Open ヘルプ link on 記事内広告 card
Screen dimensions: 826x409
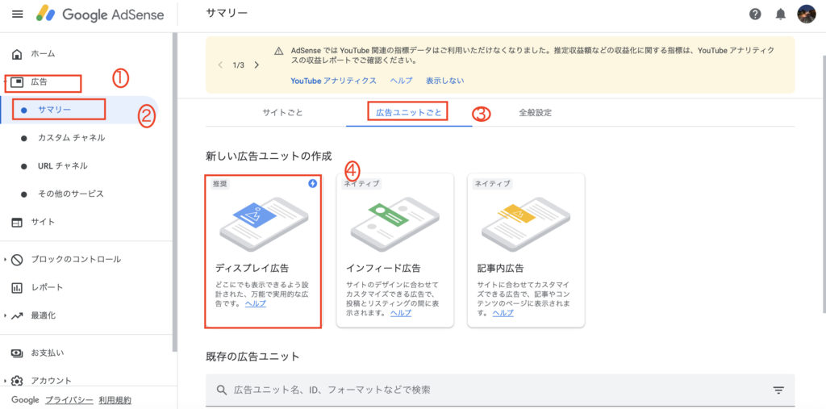(503, 312)
